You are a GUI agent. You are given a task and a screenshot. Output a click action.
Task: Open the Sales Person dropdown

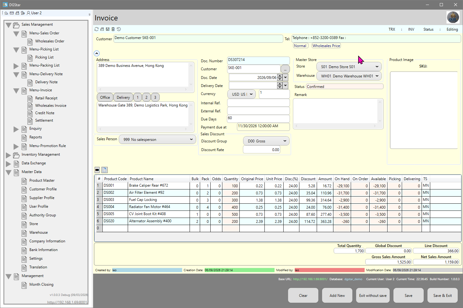(x=157, y=139)
